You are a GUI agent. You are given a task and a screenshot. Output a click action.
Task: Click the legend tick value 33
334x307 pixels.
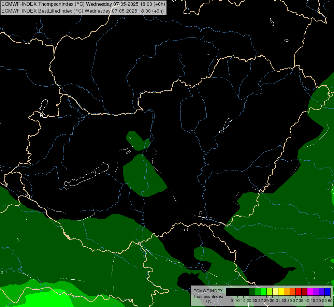pos(284,301)
